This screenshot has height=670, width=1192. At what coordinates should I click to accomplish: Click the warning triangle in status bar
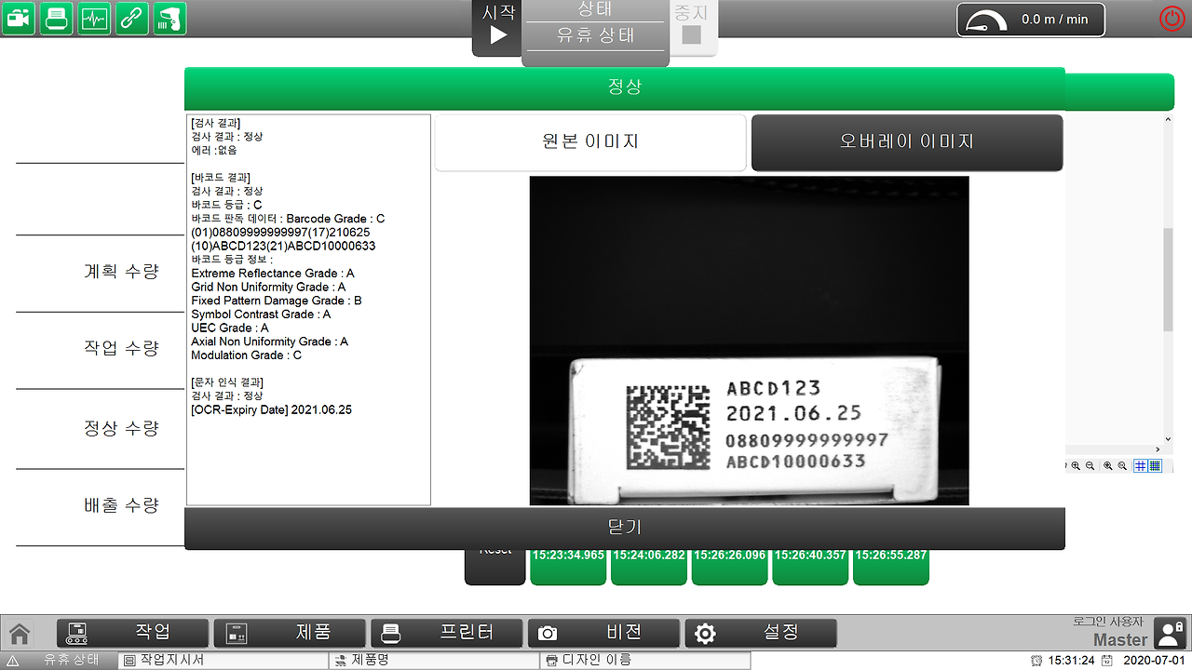[x=12, y=661]
